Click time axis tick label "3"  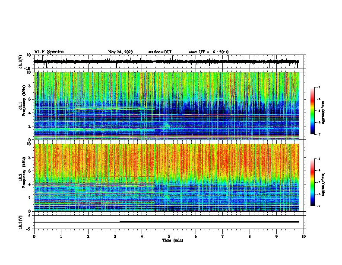tap(115, 236)
